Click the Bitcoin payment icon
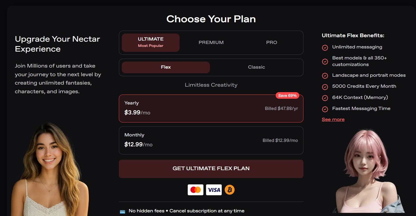Image resolution: width=416 pixels, height=216 pixels. pyautogui.click(x=230, y=190)
